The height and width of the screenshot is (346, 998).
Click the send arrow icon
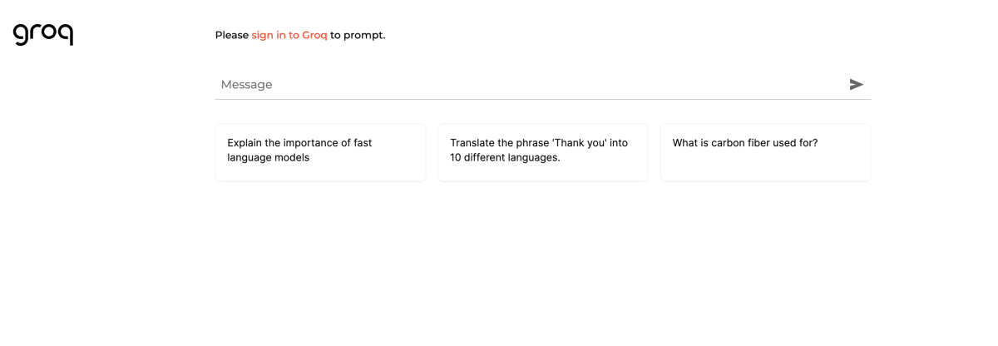point(856,84)
